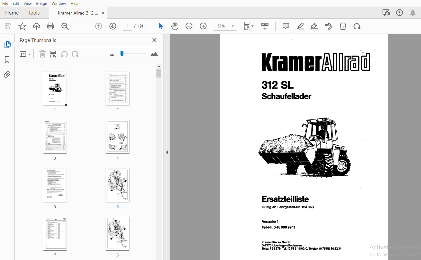The height and width of the screenshot is (260, 421).
Task: Click the page number input field
Action: click(128, 26)
